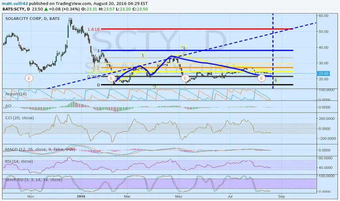Select the CCI (20, close) indicator label
340x201 pixels.
(19, 118)
